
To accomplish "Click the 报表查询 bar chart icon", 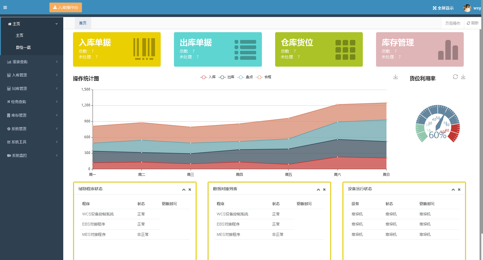I will tap(9, 62).
